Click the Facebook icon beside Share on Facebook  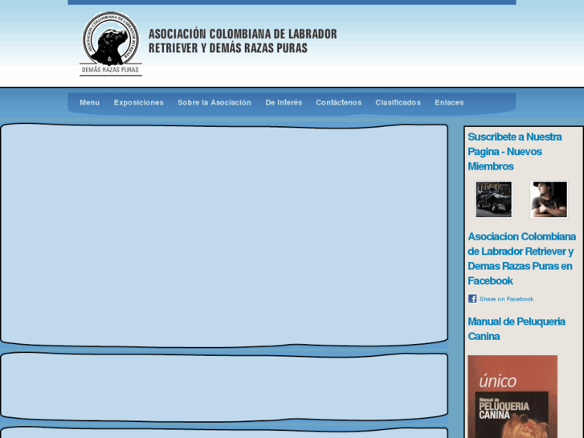pyautogui.click(x=472, y=299)
